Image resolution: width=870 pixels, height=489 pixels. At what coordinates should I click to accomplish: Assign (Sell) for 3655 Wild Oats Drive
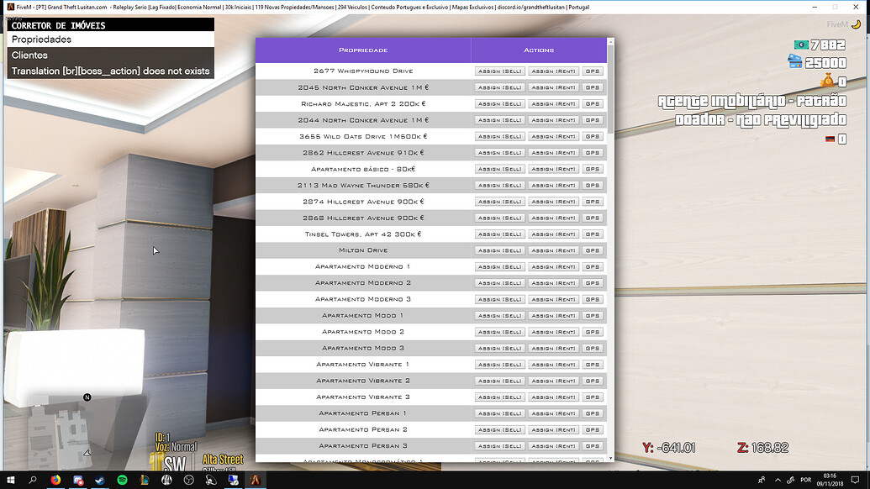click(500, 136)
